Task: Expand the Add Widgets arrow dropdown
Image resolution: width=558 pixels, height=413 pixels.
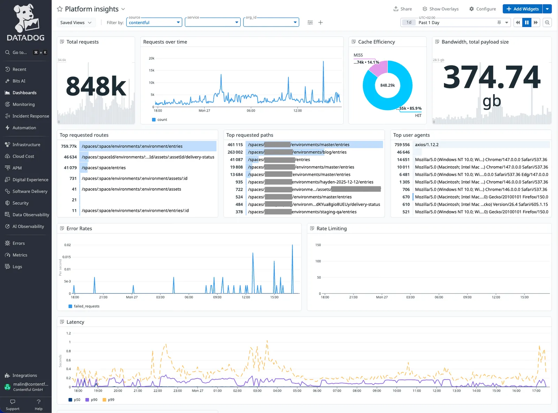Action: [547, 9]
